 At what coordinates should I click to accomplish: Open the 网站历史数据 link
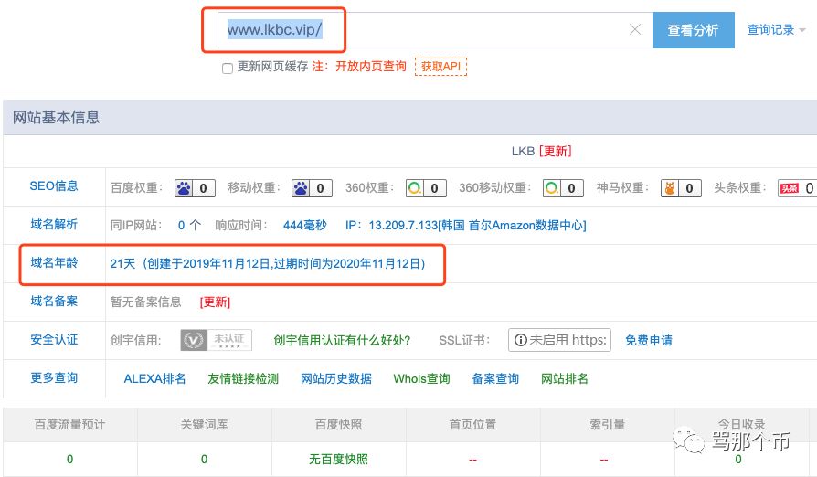coord(336,378)
